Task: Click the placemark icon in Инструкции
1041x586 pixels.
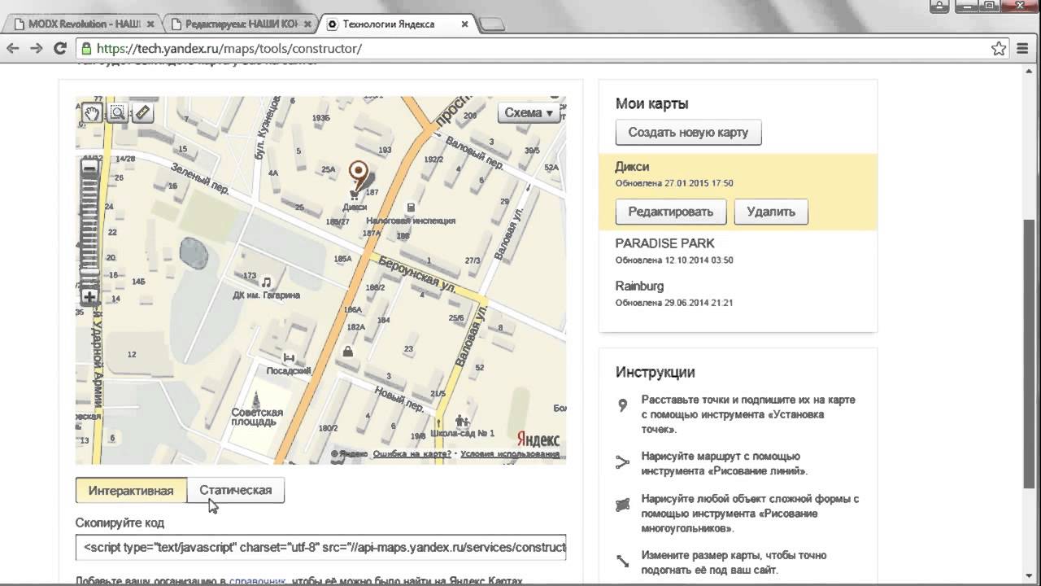Action: (623, 405)
